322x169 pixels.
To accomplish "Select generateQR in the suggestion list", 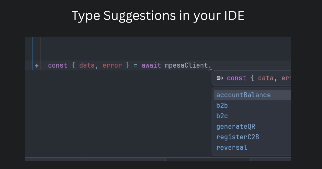I will tap(236, 126).
